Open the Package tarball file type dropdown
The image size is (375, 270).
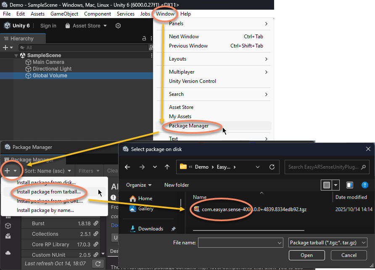pos(327,242)
